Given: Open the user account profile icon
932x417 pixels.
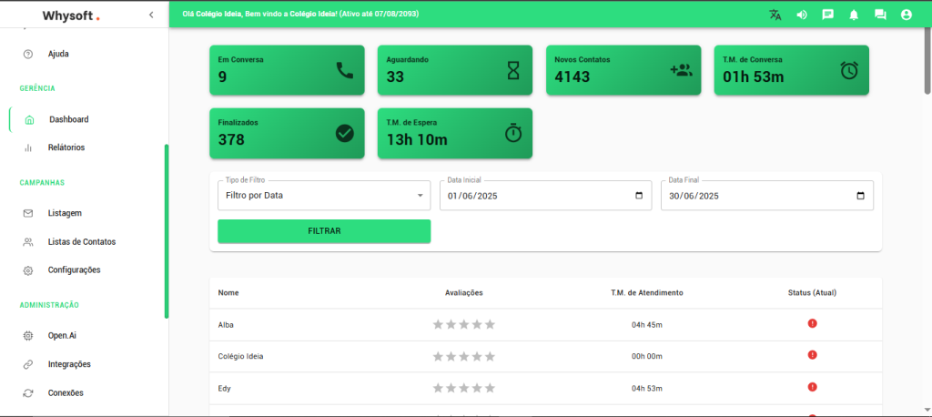Looking at the screenshot, I should 906,15.
